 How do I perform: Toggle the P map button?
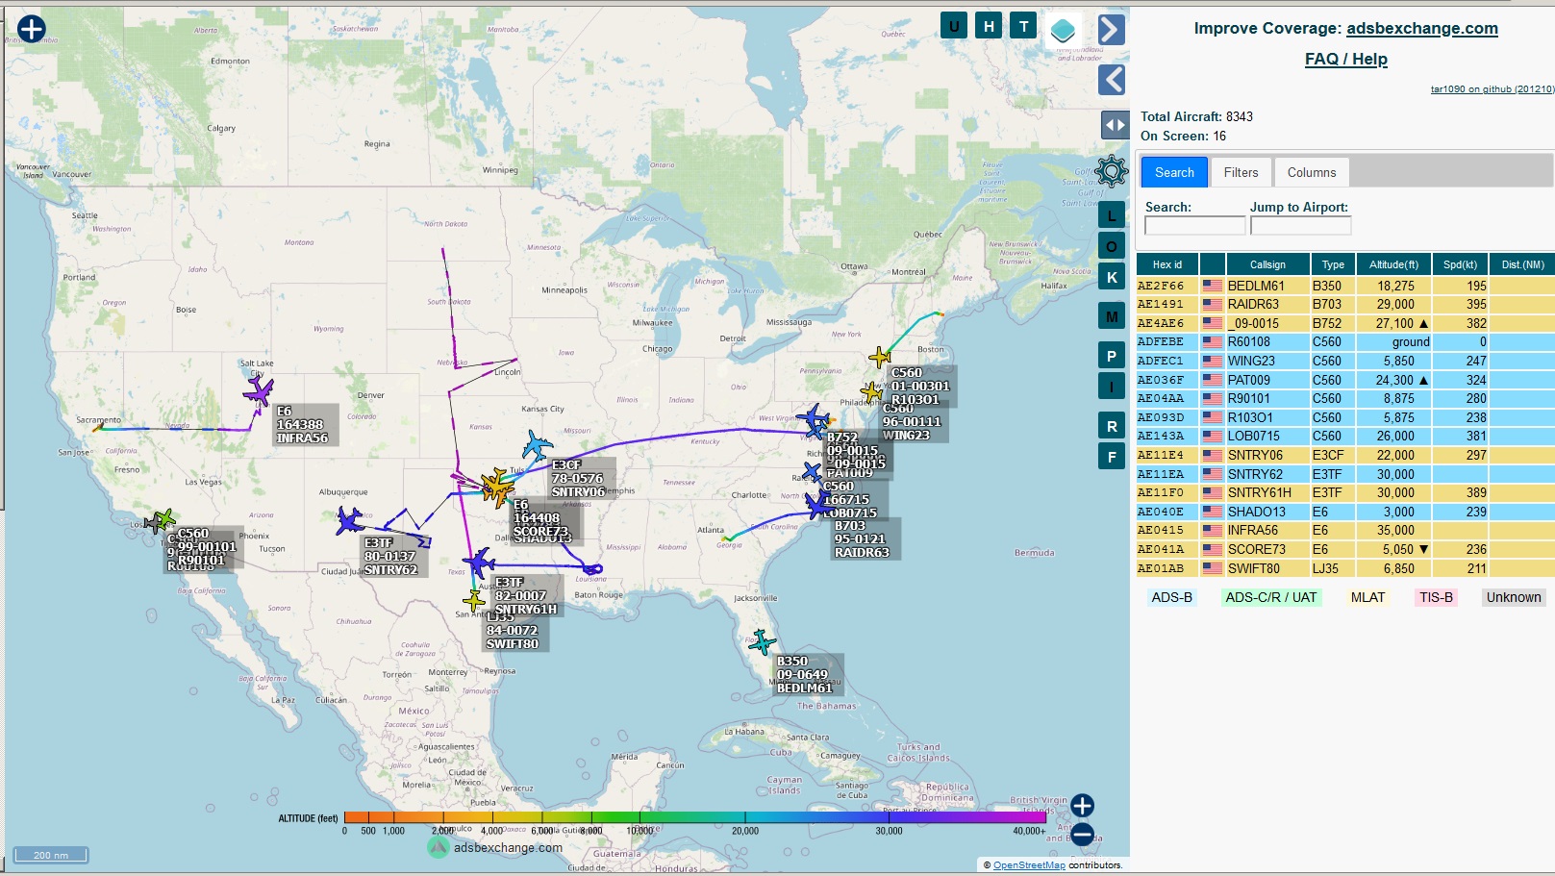[x=1112, y=356]
